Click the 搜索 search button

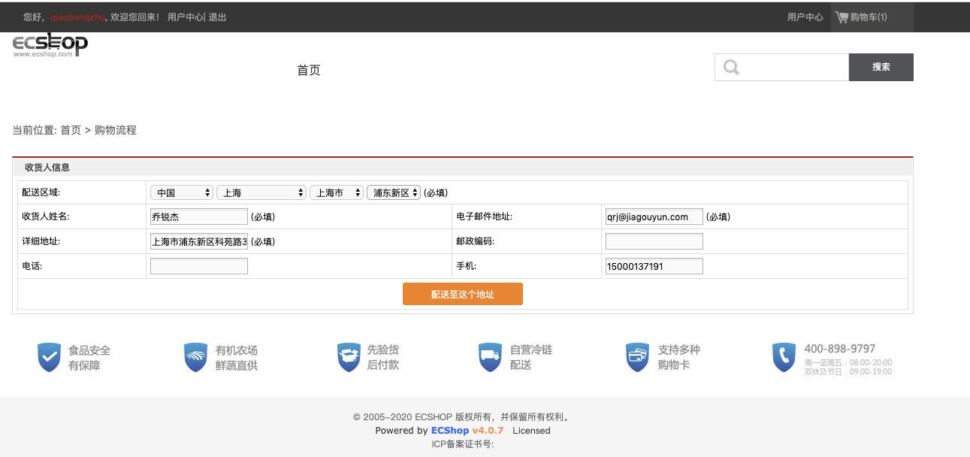coord(881,67)
